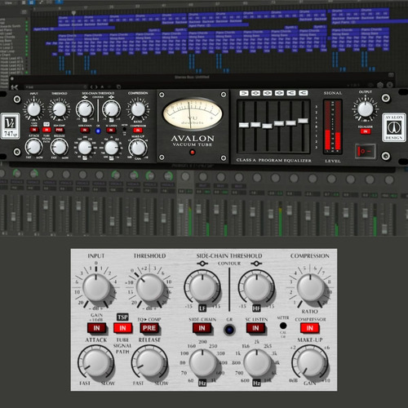Click the Ratio knob in the silver panel
This screenshot has height=408, width=408.
(x=310, y=287)
